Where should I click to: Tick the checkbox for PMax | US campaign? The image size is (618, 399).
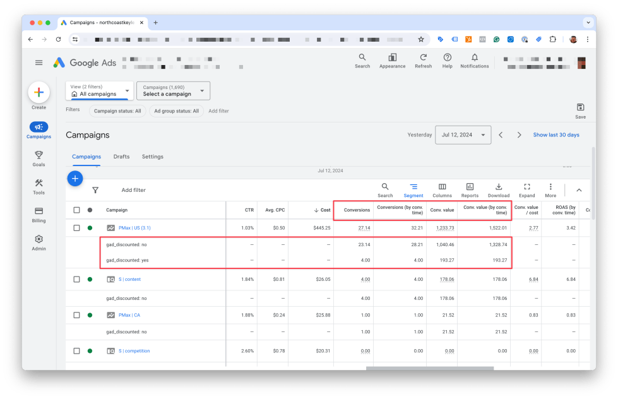click(x=76, y=228)
